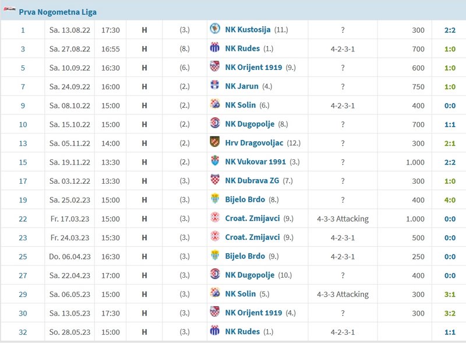This screenshot has height=343, width=466.
Task: Open Hrv Dragovoljac team page
Action: click(x=254, y=142)
